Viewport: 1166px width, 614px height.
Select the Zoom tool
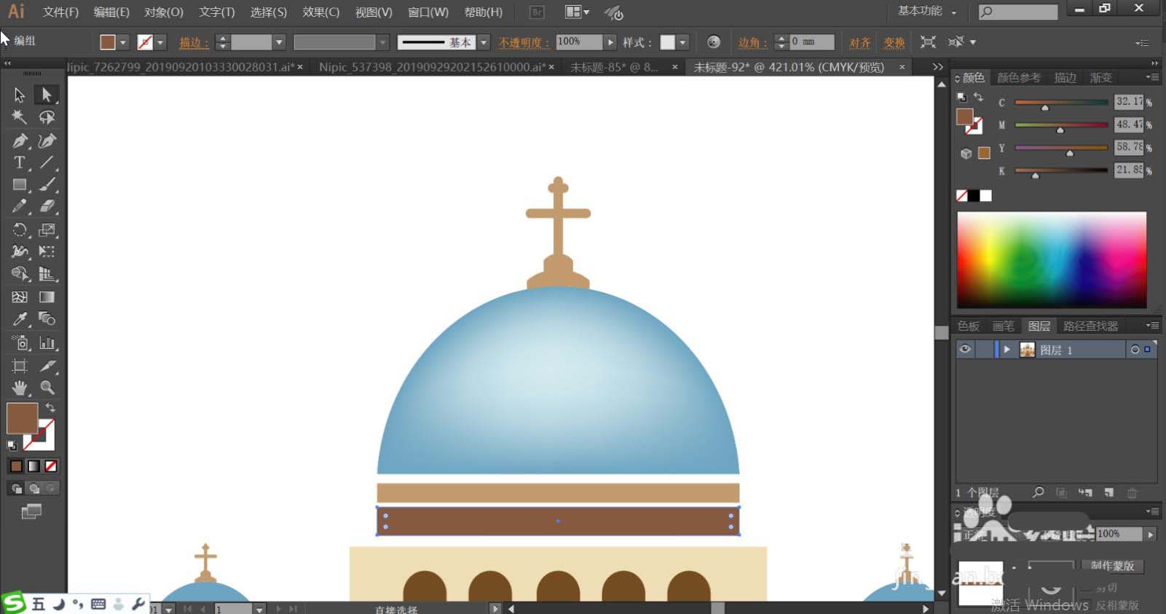[47, 387]
